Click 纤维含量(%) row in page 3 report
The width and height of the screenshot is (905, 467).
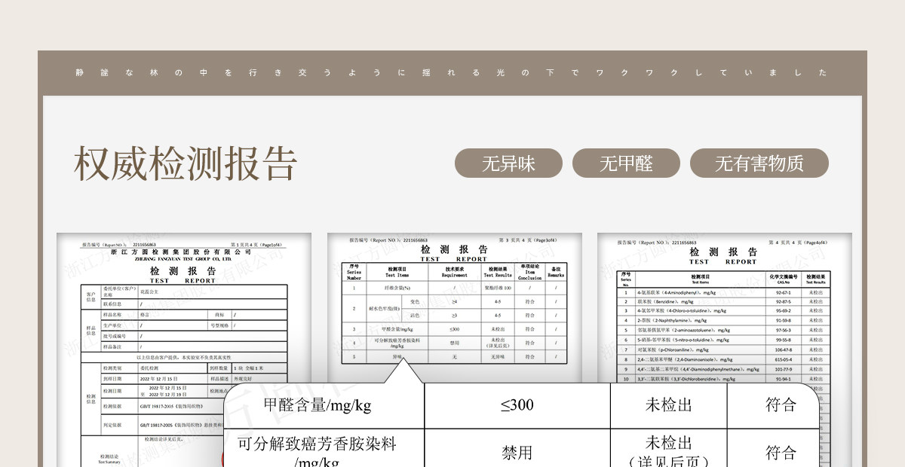tap(454, 288)
